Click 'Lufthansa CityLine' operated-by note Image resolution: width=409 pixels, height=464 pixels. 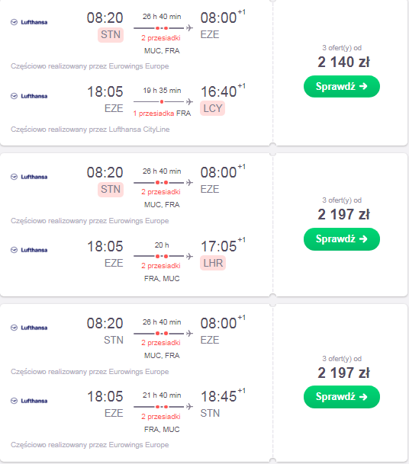pos(90,130)
